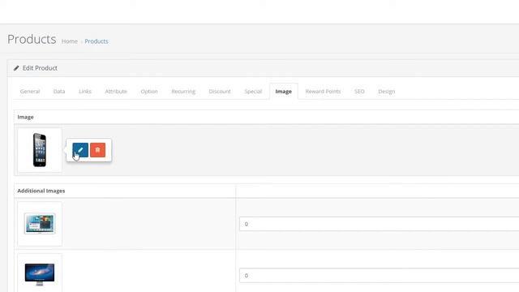The width and height of the screenshot is (519, 292).
Task: Follow the Home breadcrumb link
Action: click(70, 41)
